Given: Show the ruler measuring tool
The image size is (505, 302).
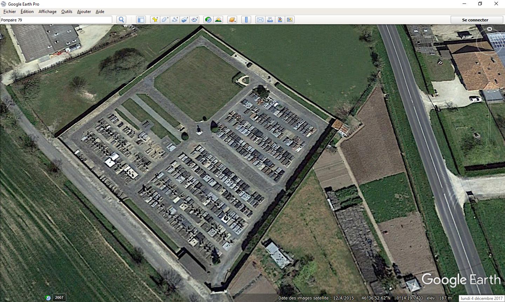Looking at the screenshot, I should (x=246, y=20).
